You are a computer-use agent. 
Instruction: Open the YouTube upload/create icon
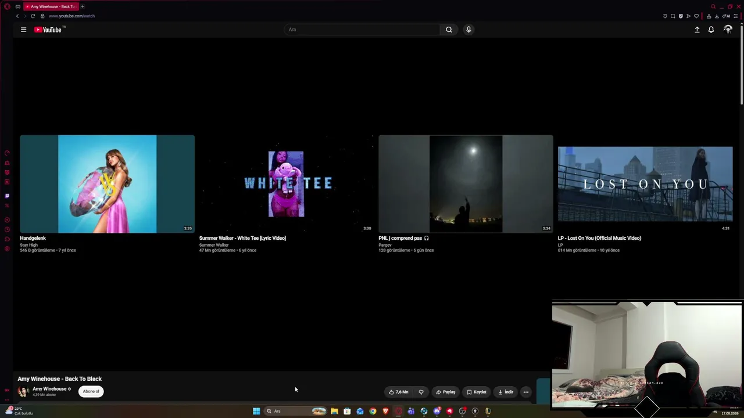click(x=697, y=30)
